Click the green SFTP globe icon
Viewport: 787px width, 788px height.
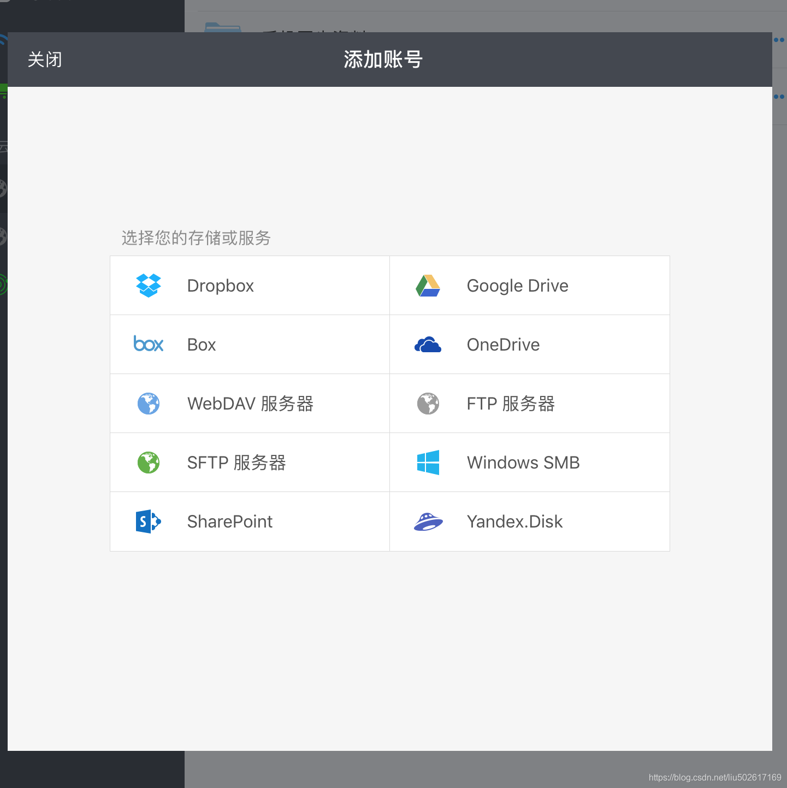pos(149,463)
